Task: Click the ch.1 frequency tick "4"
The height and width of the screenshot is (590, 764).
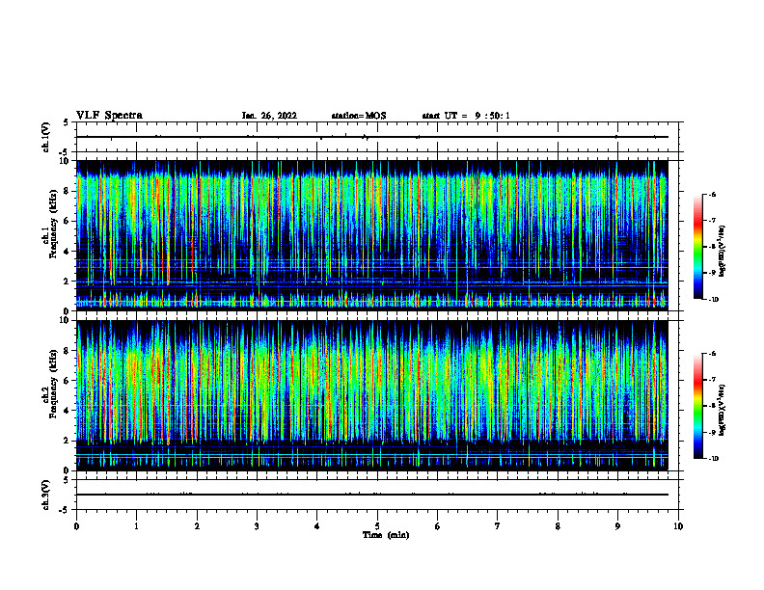Action: [x=67, y=252]
